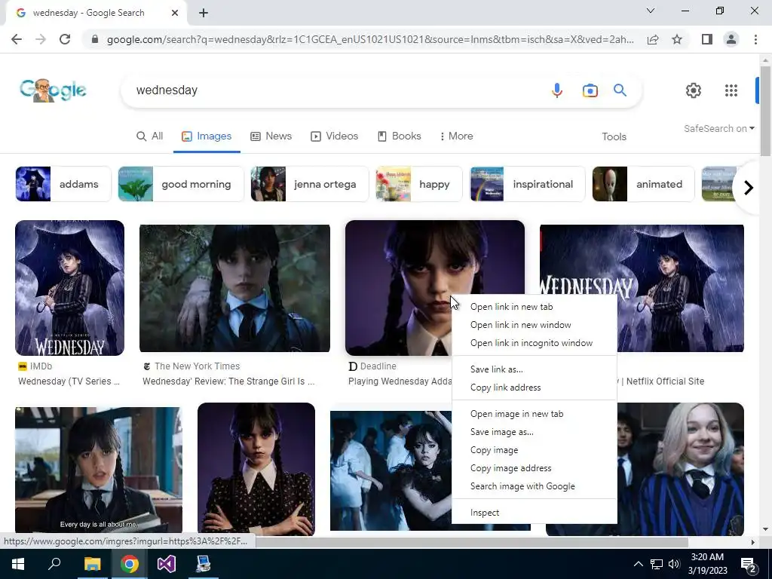Open the New York Times image thumbnail

(235, 289)
